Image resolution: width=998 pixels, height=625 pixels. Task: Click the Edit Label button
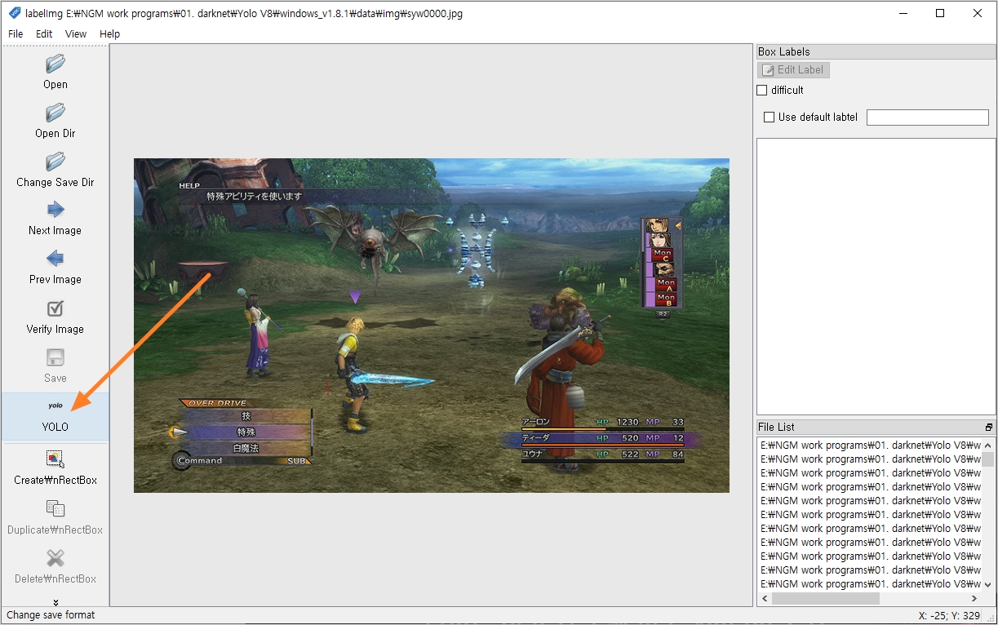pos(794,70)
